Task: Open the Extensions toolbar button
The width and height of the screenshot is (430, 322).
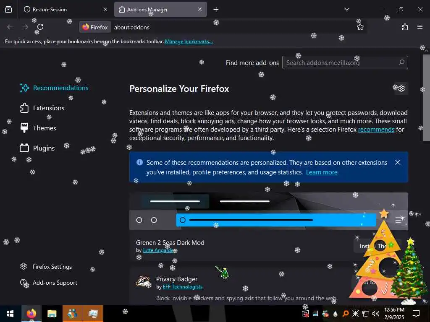Action: [x=405, y=27]
